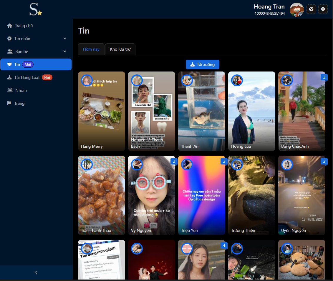Switch to the Kho lưu trữ tab
Image resolution: width=333 pixels, height=281 pixels.
120,49
